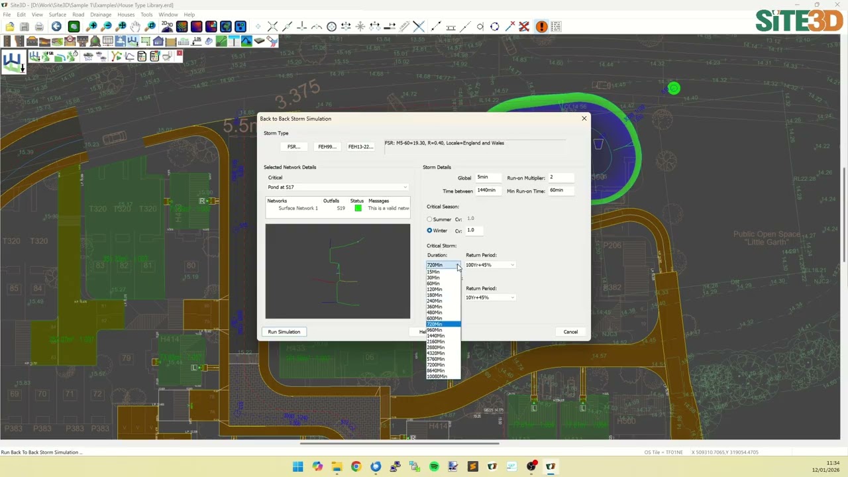Open Chrome from the taskbar
This screenshot has width=848, height=477.
click(356, 466)
